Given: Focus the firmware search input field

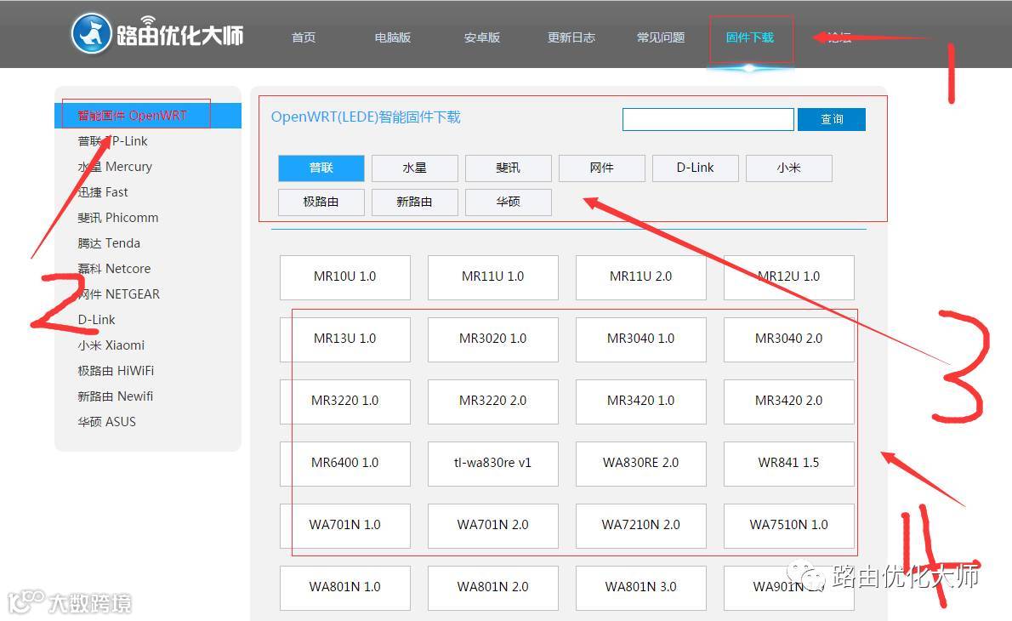Looking at the screenshot, I should coord(708,119).
